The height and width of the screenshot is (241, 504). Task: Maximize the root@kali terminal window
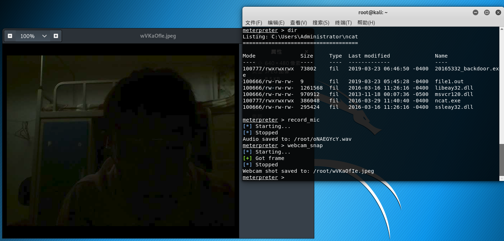coord(487,12)
